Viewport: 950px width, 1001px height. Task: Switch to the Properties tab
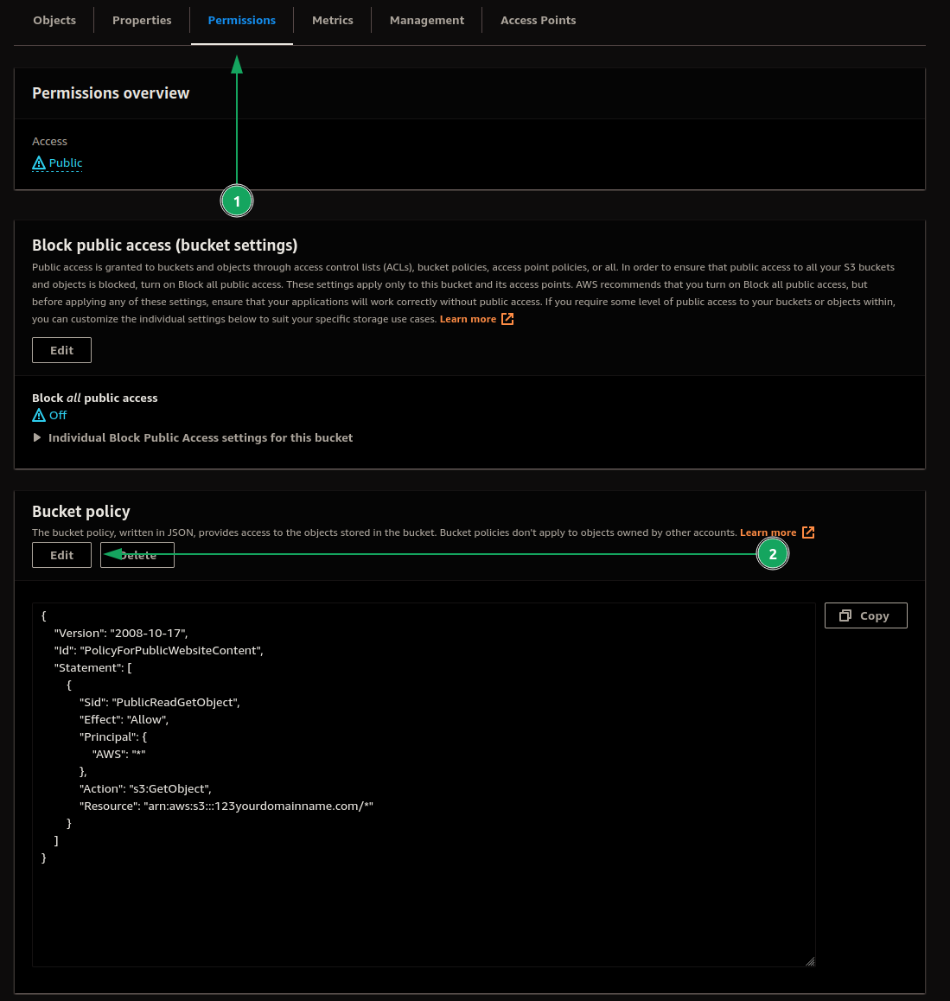click(142, 21)
